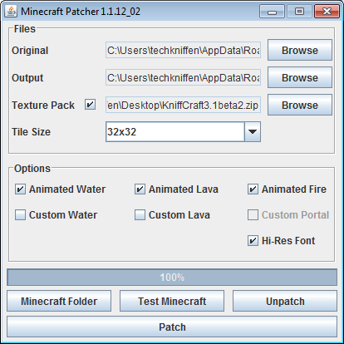Click the Java icon in title bar
This screenshot has width=344, height=344.
[11, 12]
